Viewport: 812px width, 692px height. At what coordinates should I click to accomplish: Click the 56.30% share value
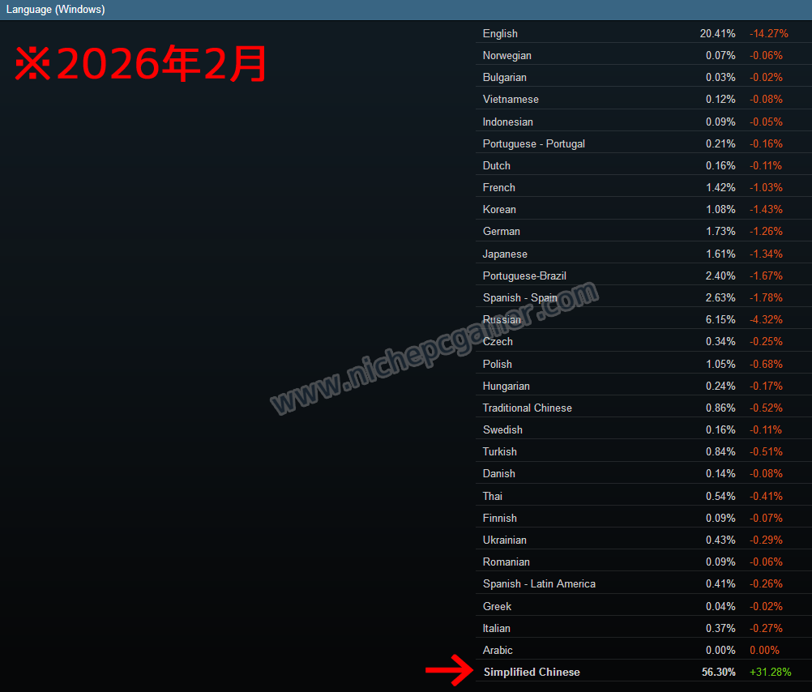718,672
